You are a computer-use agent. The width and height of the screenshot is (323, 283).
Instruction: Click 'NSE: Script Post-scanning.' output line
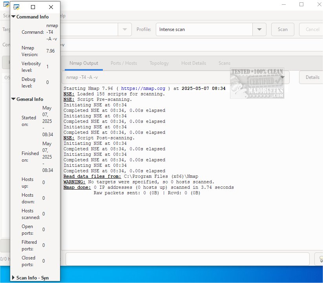[99, 138]
